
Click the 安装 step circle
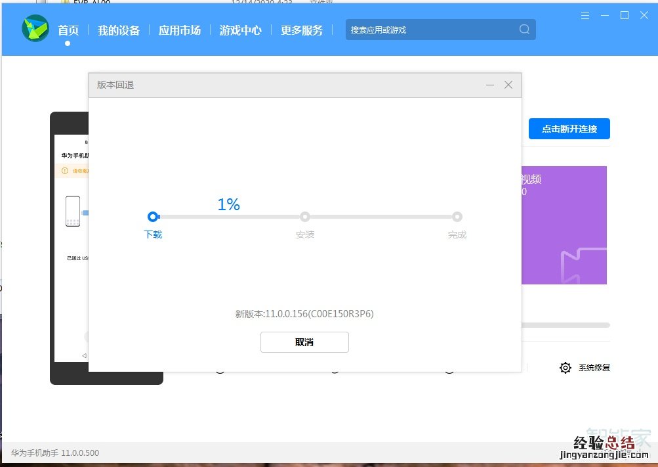[305, 217]
